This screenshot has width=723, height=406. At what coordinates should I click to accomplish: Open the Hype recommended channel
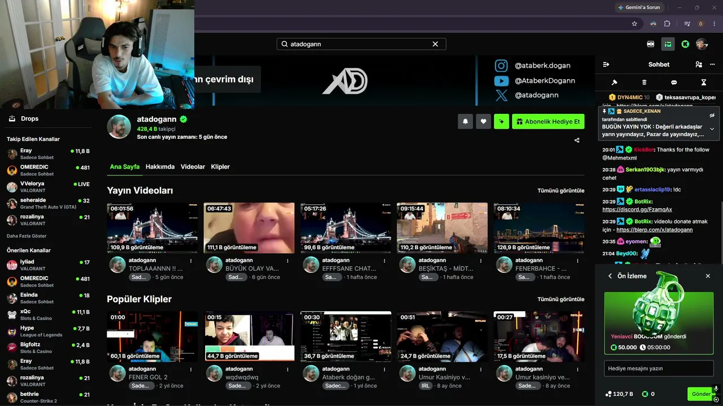(x=48, y=331)
